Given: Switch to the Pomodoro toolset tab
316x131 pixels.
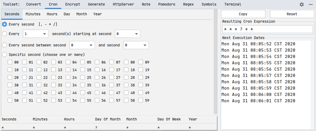Looking at the screenshot, I should tap(167, 4).
